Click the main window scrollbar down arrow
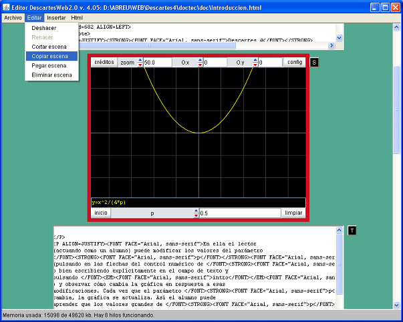This screenshot has width=403, height=322. tap(396, 305)
